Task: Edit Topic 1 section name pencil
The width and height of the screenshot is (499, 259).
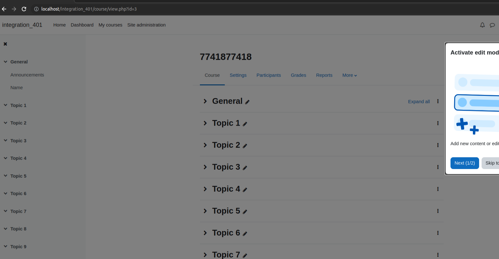Action: 245,124
